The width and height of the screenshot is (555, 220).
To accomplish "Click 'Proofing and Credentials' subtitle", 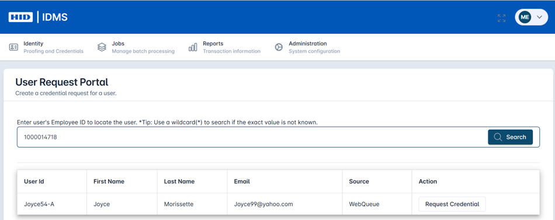I will coord(53,51).
